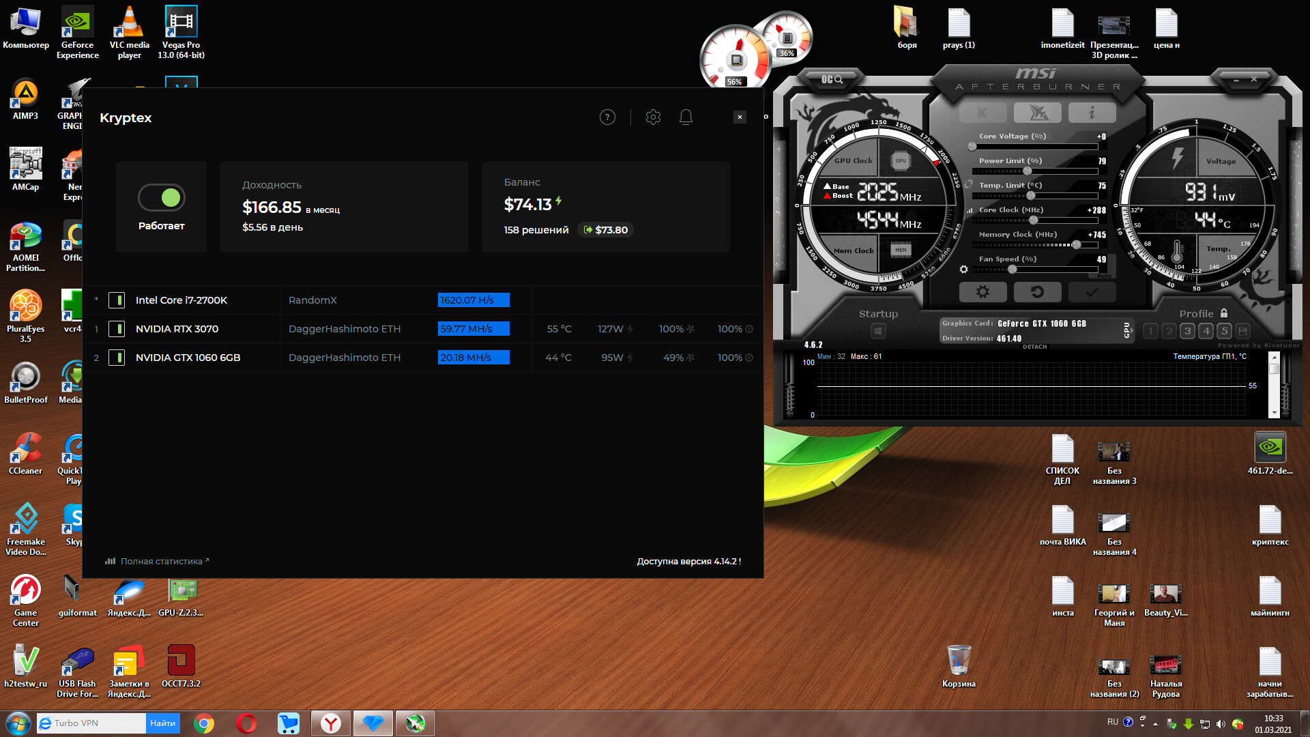The image size is (1310, 737).
Task: Open Kryptex help question mark icon
Action: coord(607,117)
